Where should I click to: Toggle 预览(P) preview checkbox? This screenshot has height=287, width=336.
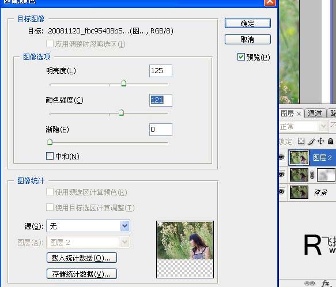pos(241,57)
